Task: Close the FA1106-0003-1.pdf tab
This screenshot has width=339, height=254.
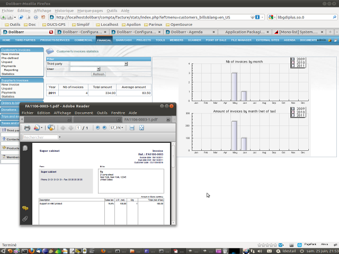Action: (168, 120)
